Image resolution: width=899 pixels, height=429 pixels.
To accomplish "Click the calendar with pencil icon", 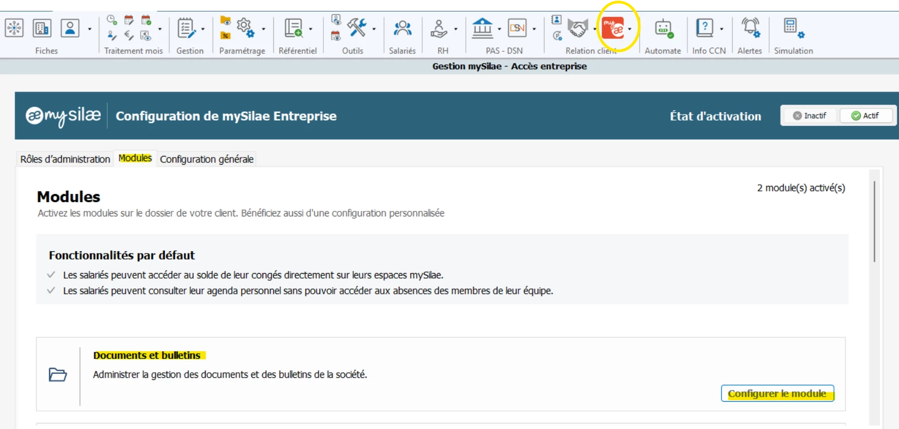I will 129,20.
